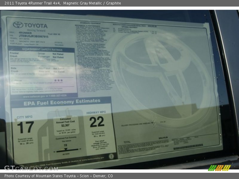Click the '4RUNNER' model name
The height and width of the screenshot is (179, 239).
[x=25, y=33]
